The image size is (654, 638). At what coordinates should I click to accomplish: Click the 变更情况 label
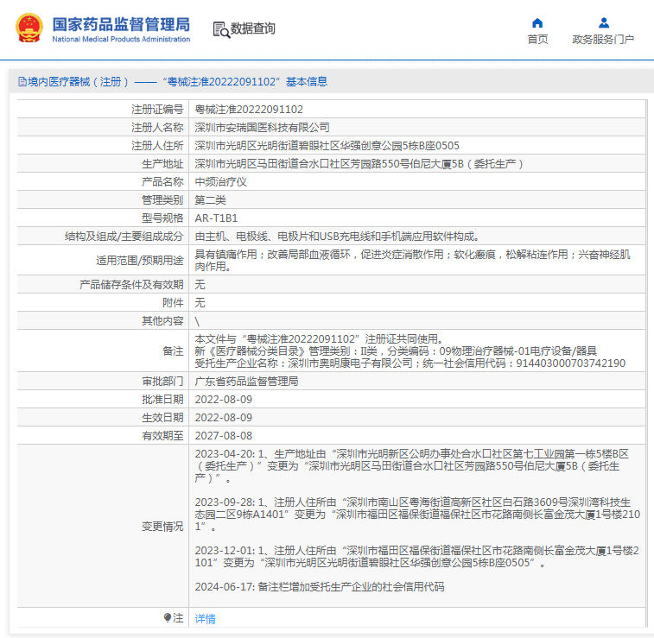coord(162,527)
